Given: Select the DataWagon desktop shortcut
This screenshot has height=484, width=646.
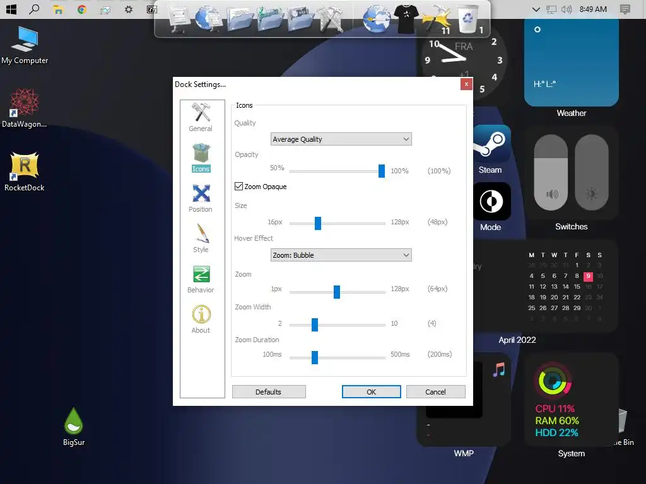Looking at the screenshot, I should point(25,108).
